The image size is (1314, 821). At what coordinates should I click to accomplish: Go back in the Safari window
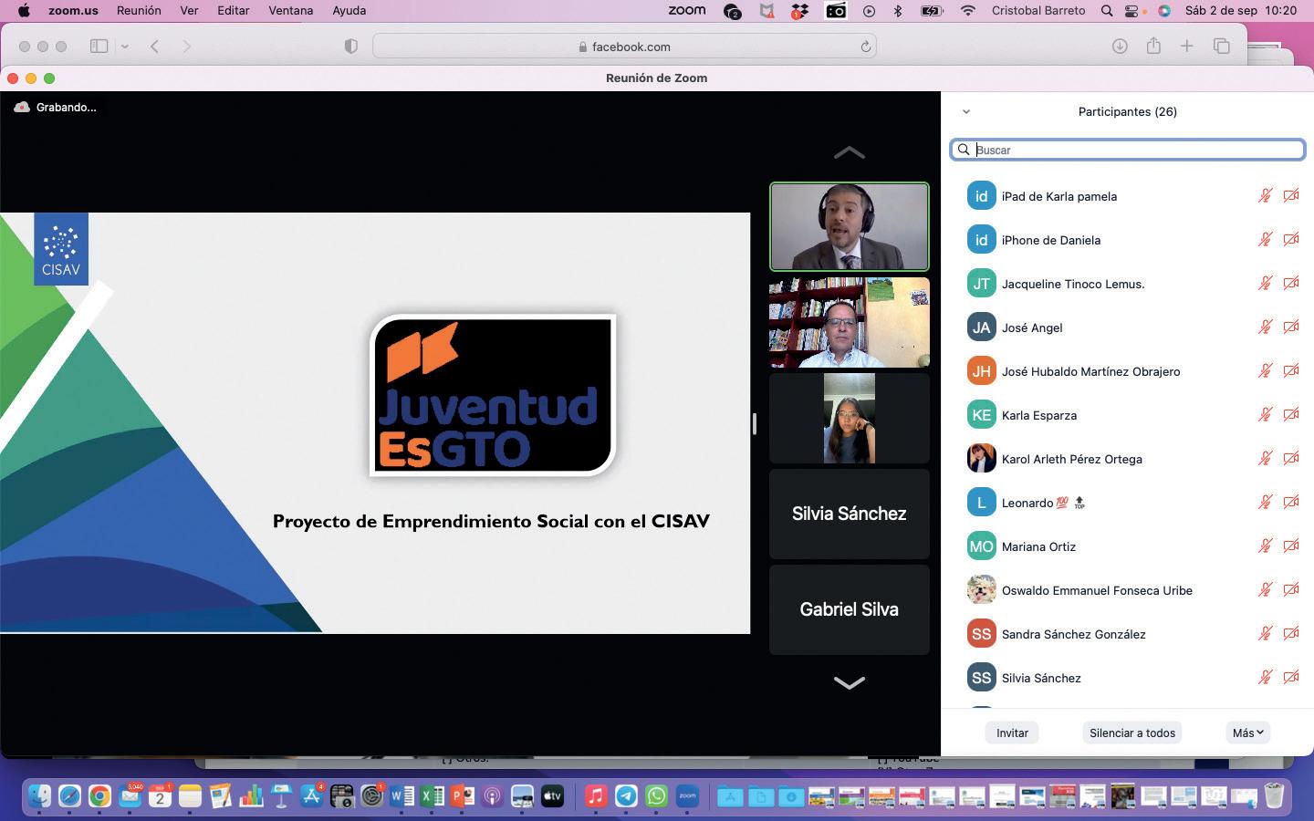tap(155, 47)
